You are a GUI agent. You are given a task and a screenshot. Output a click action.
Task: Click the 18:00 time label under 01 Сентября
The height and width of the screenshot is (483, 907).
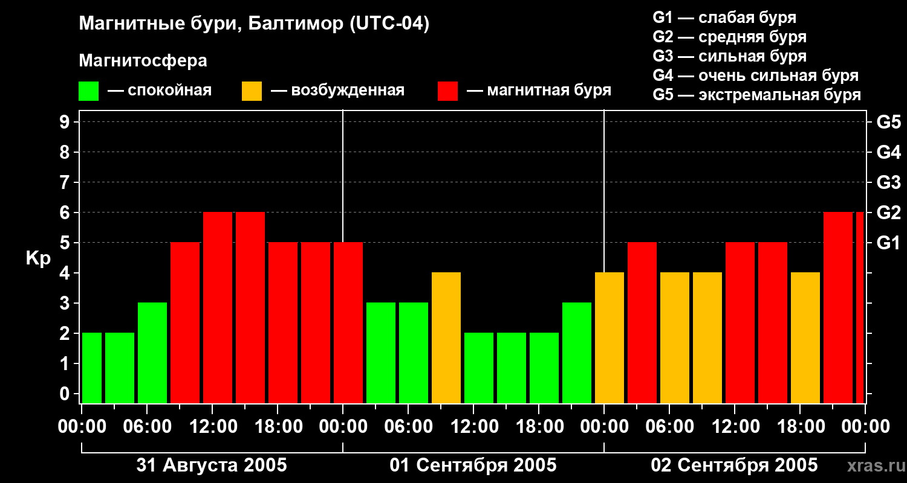point(539,427)
